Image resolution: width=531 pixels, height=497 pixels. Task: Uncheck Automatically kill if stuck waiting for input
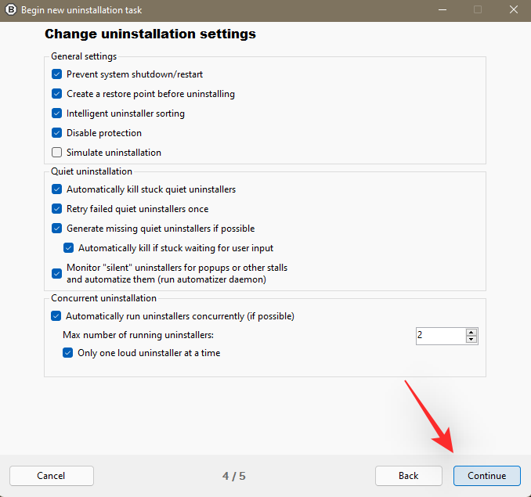(x=68, y=248)
